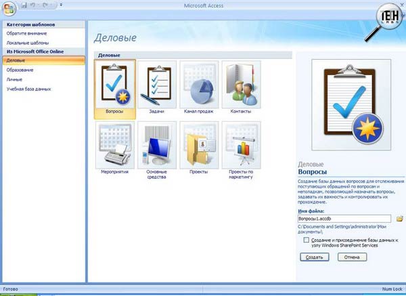Click the Из Microsoft Office Online header
The width and height of the screenshot is (406, 296).
[x=35, y=51]
